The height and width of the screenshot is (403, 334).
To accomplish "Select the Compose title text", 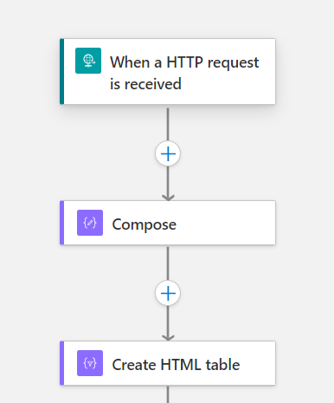I will [x=144, y=224].
